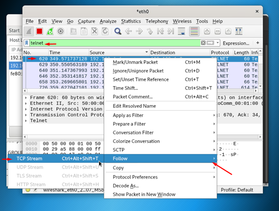
Task: Click the packet list scroll-down arrow
Action: point(260,86)
